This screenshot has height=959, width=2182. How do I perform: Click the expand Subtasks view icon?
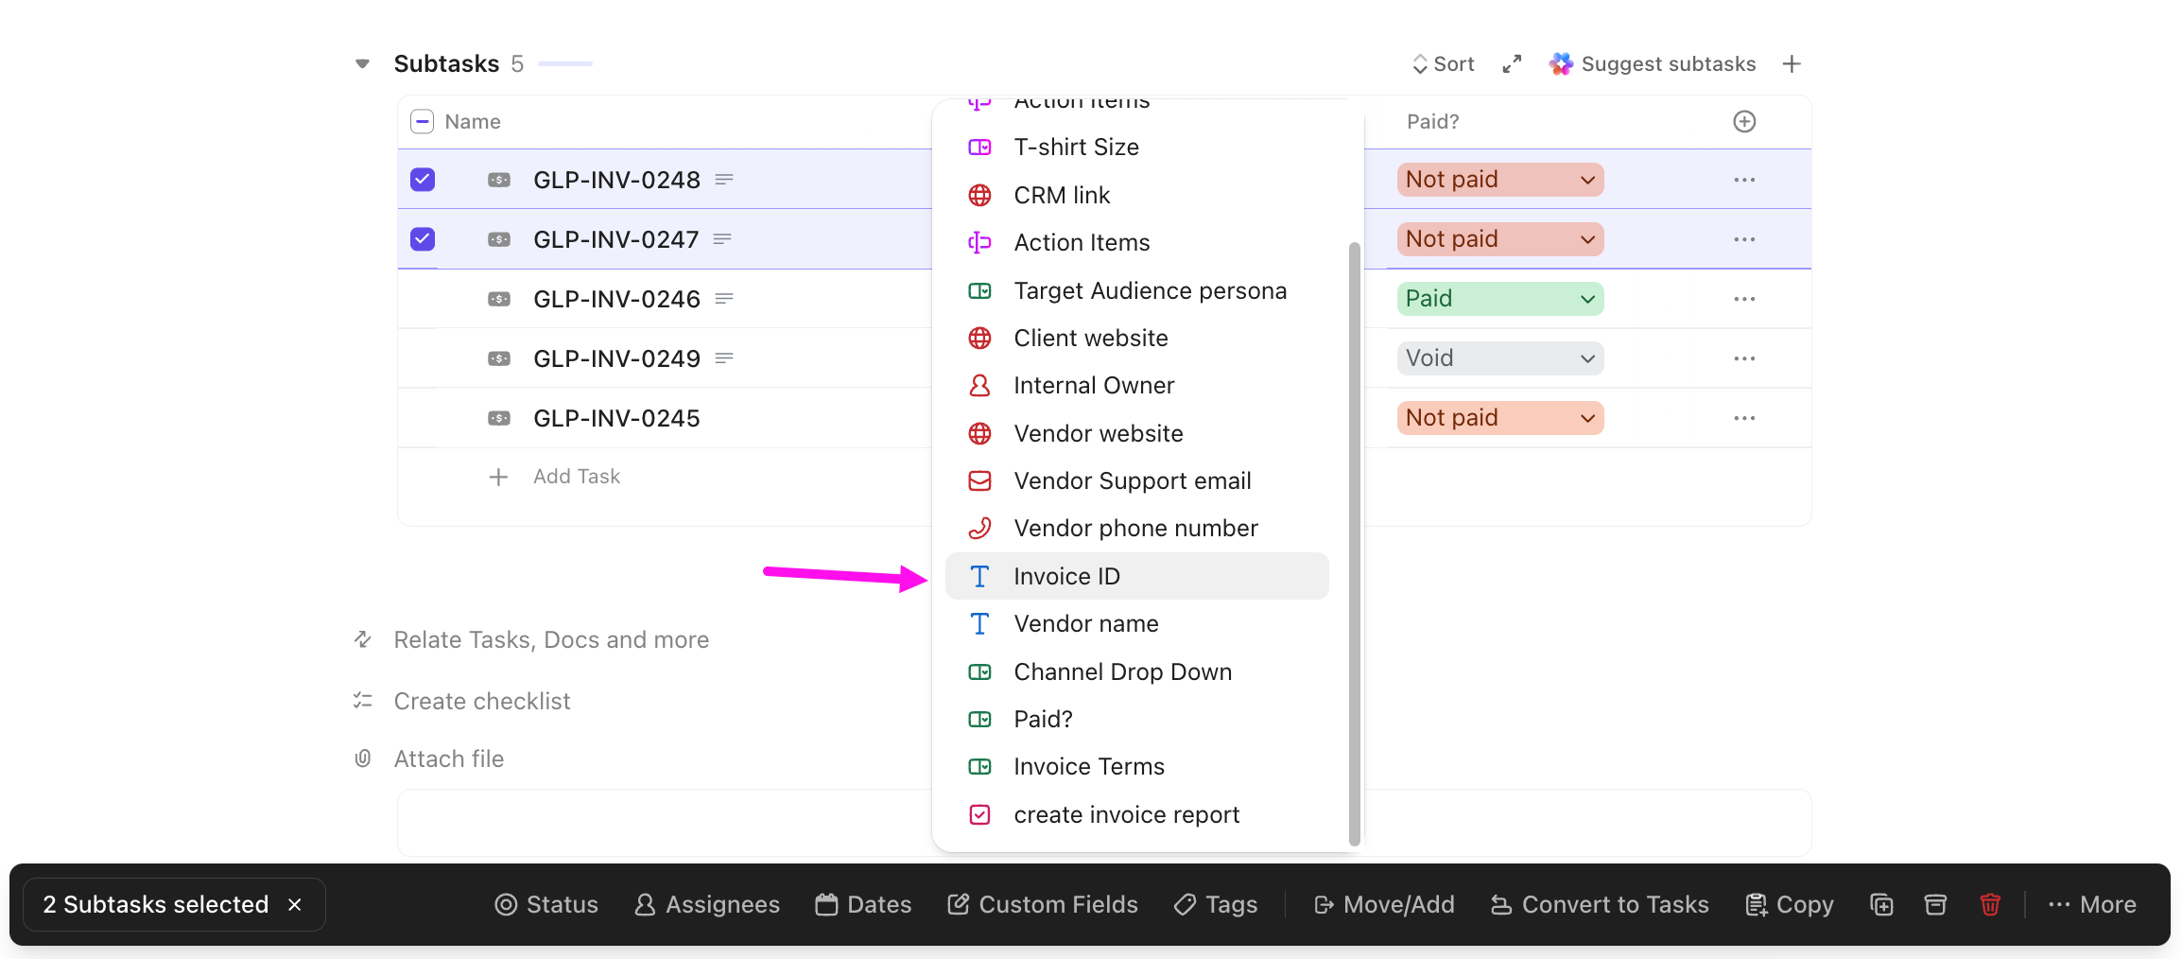point(1511,63)
